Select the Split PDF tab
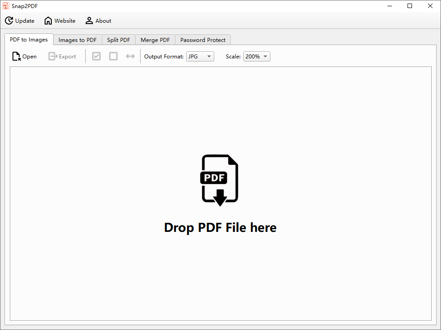The height and width of the screenshot is (330, 441). (x=119, y=40)
